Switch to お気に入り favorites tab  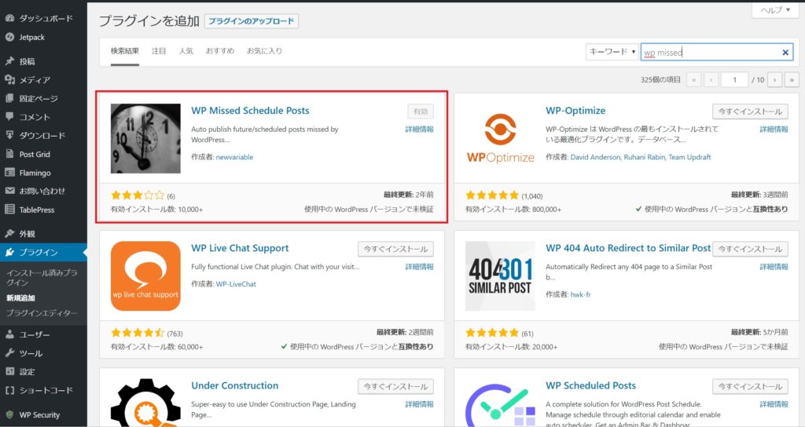(x=264, y=51)
